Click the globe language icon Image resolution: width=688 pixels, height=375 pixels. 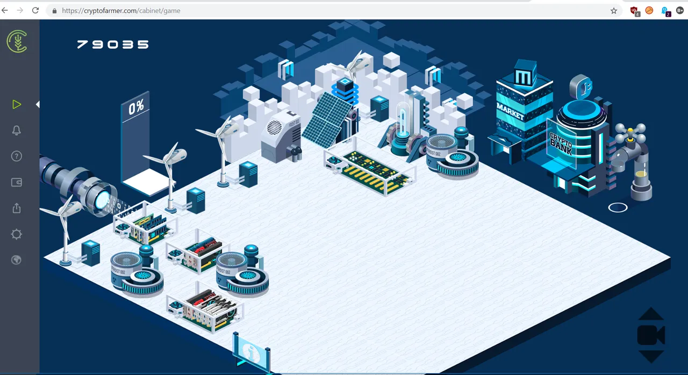(17, 260)
